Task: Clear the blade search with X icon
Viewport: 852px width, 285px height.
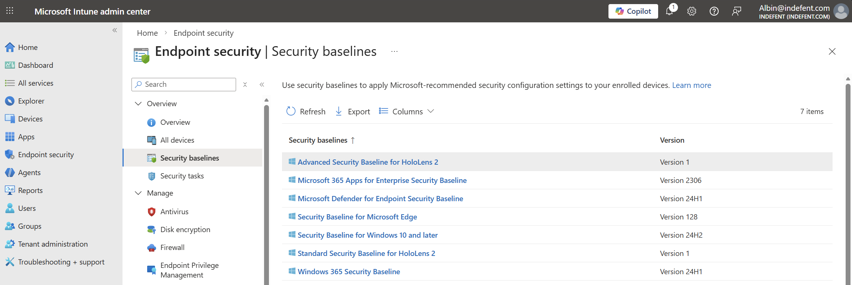Action: pos(245,85)
